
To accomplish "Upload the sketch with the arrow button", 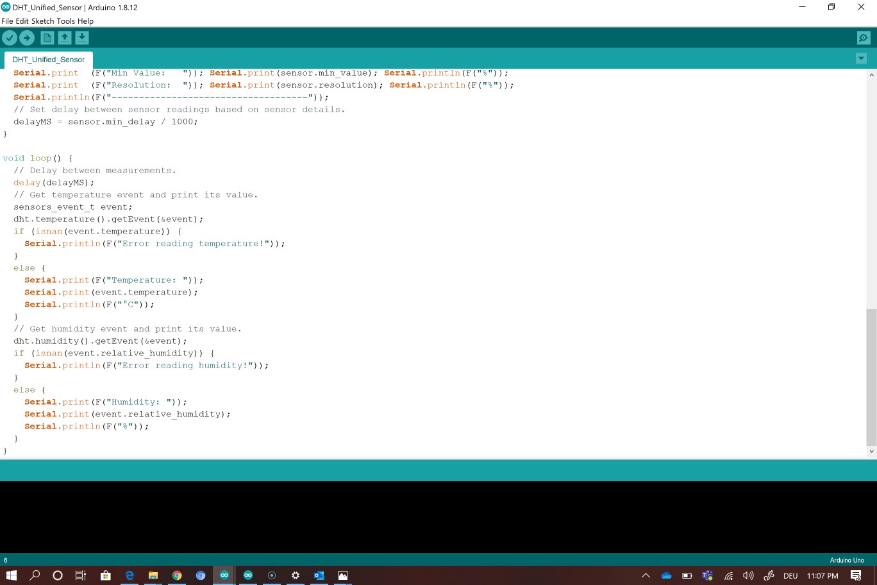I will [x=27, y=38].
